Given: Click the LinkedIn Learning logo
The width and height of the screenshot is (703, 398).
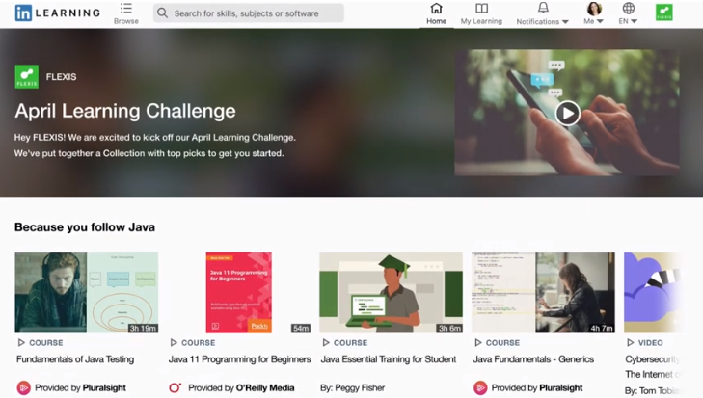Looking at the screenshot, I should 58,13.
